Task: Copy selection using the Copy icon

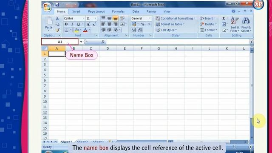Action: (x=57, y=24)
